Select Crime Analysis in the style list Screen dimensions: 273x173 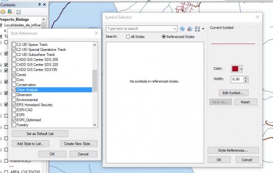52,90
